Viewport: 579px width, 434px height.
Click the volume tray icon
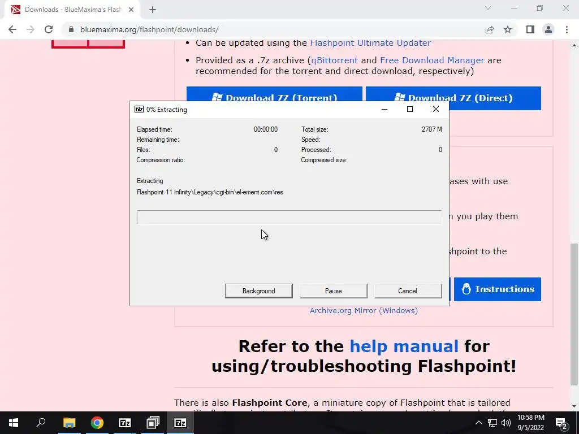click(506, 423)
